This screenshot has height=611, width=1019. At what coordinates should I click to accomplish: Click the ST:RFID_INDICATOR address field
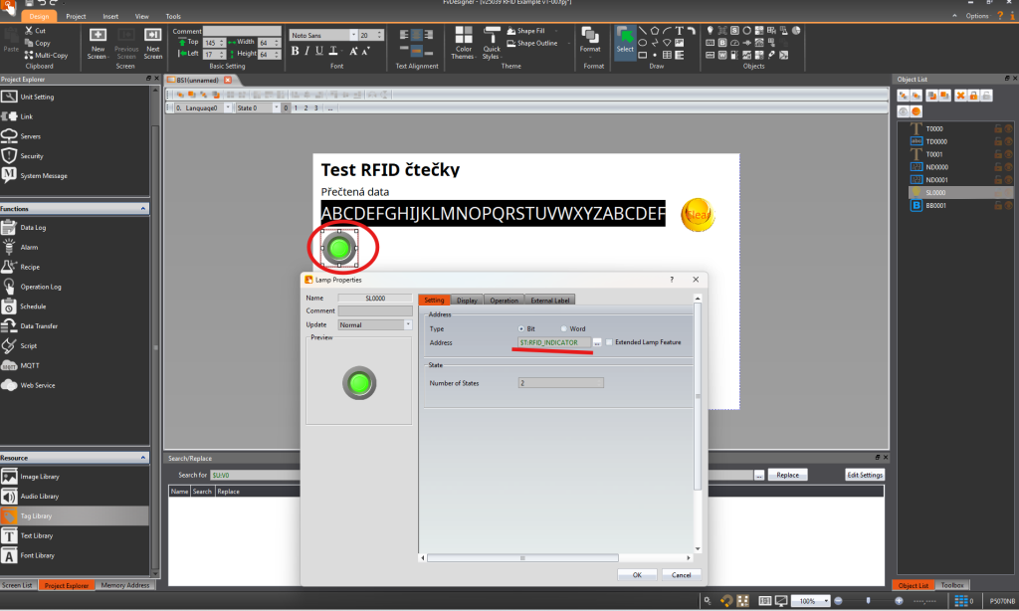553,342
